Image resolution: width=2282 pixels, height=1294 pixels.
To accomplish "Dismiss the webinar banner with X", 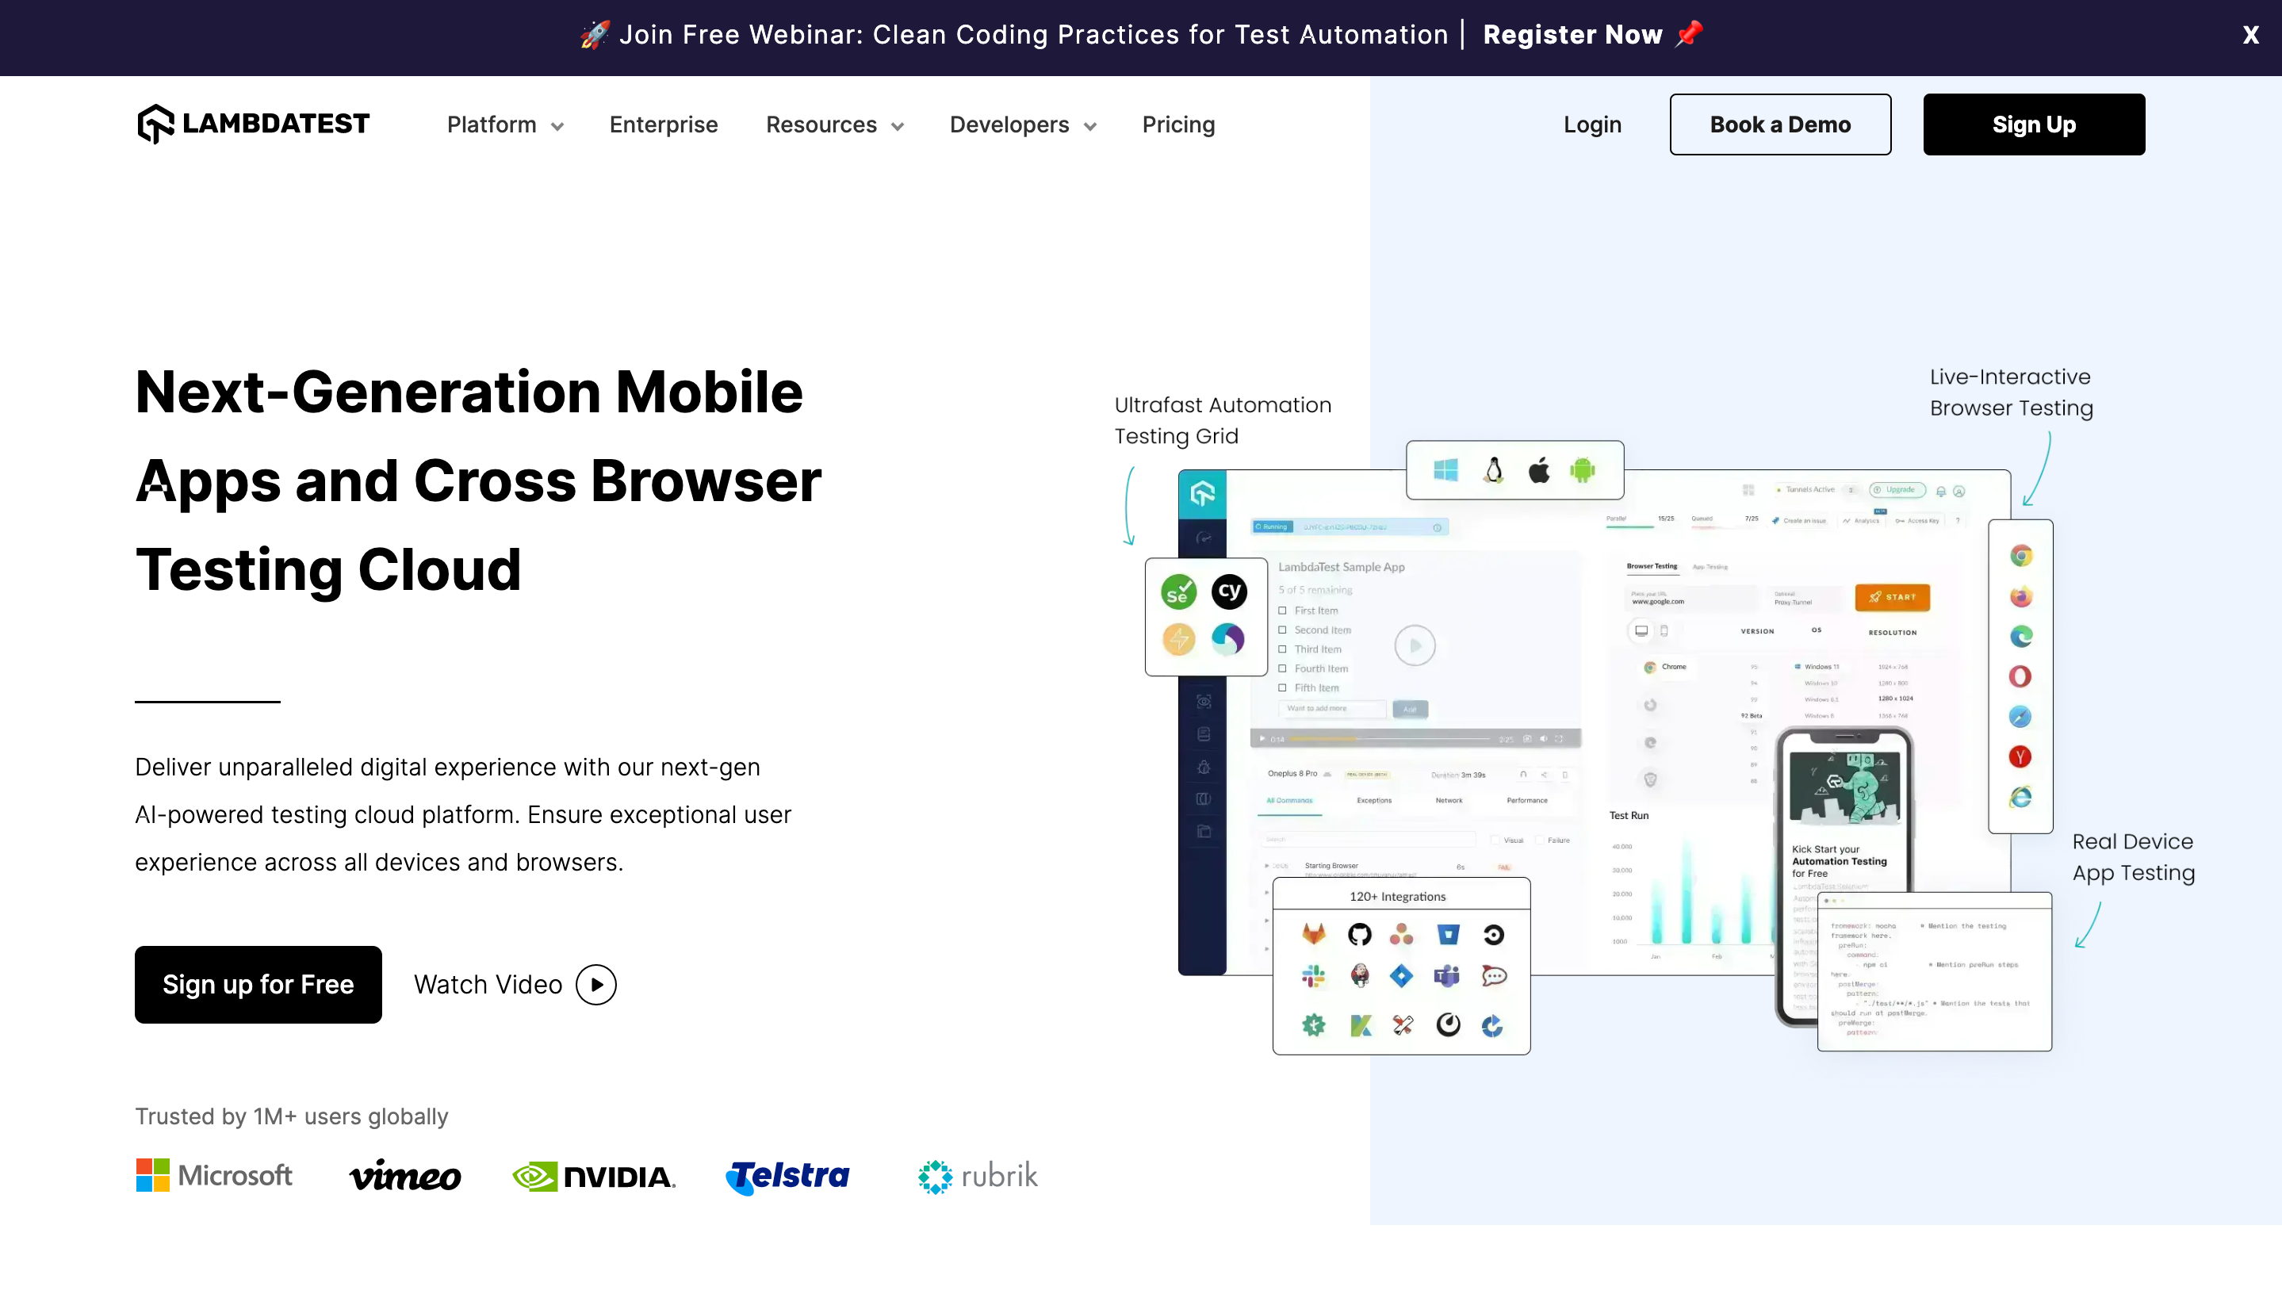I will [2250, 36].
